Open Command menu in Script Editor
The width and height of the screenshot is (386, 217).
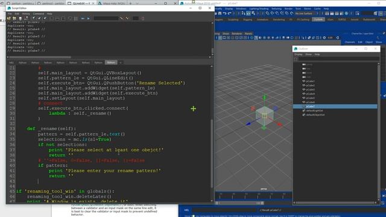pos(39,14)
